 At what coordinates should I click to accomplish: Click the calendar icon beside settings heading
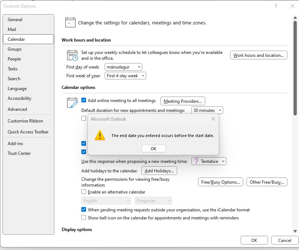(70, 23)
